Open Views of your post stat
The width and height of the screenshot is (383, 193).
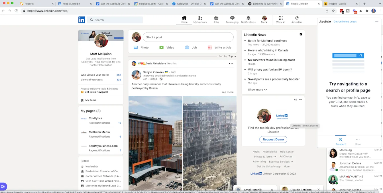click(x=101, y=80)
